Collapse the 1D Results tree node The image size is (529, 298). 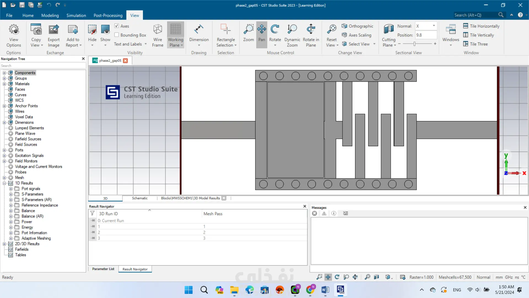pyautogui.click(x=4, y=183)
